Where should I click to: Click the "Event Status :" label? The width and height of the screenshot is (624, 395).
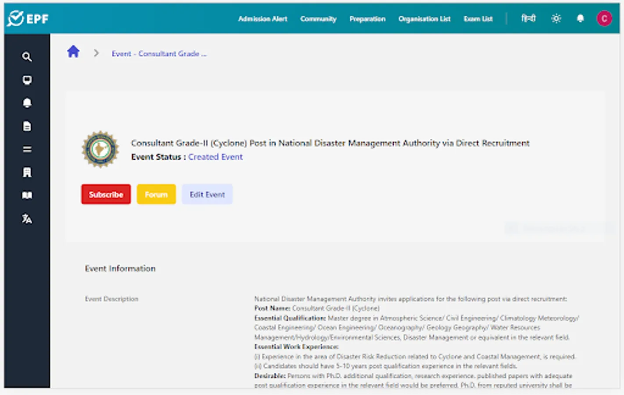click(158, 157)
